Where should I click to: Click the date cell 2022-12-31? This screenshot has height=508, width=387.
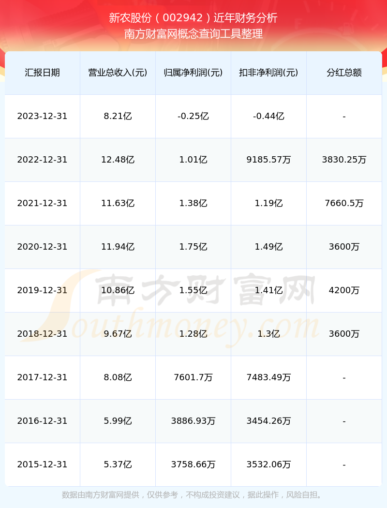43,160
